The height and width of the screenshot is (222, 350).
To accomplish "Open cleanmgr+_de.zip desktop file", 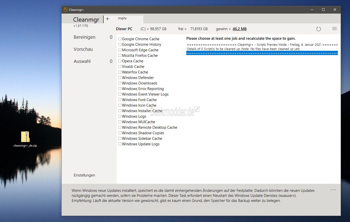I will [x=25, y=137].
